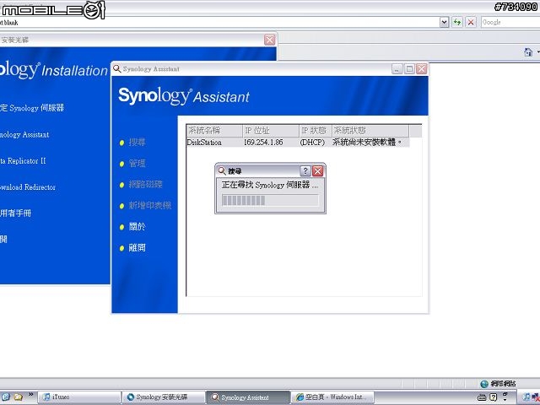Click the drive tray icon in the taskbar
The height and width of the screenshot is (405, 540).
[x=482, y=397]
